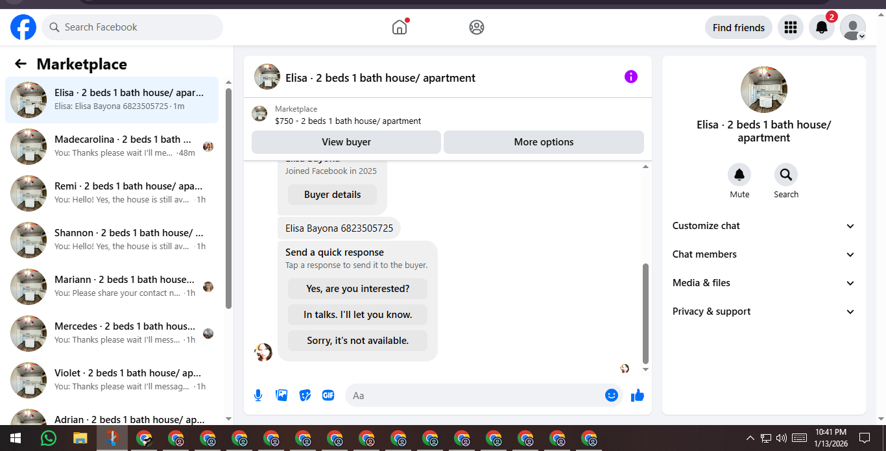886x451 pixels.
Task: Click the taskbar clock showing 10:41 PM
Action: click(x=831, y=438)
